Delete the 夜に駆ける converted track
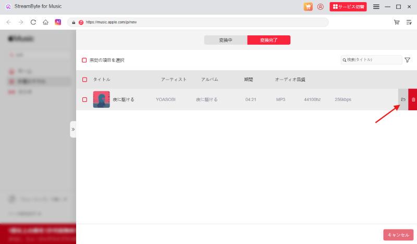The width and height of the screenshot is (417, 244). (x=413, y=99)
